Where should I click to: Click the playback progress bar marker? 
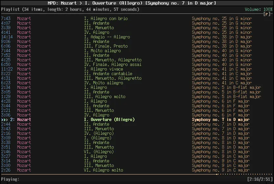click(x=217, y=174)
